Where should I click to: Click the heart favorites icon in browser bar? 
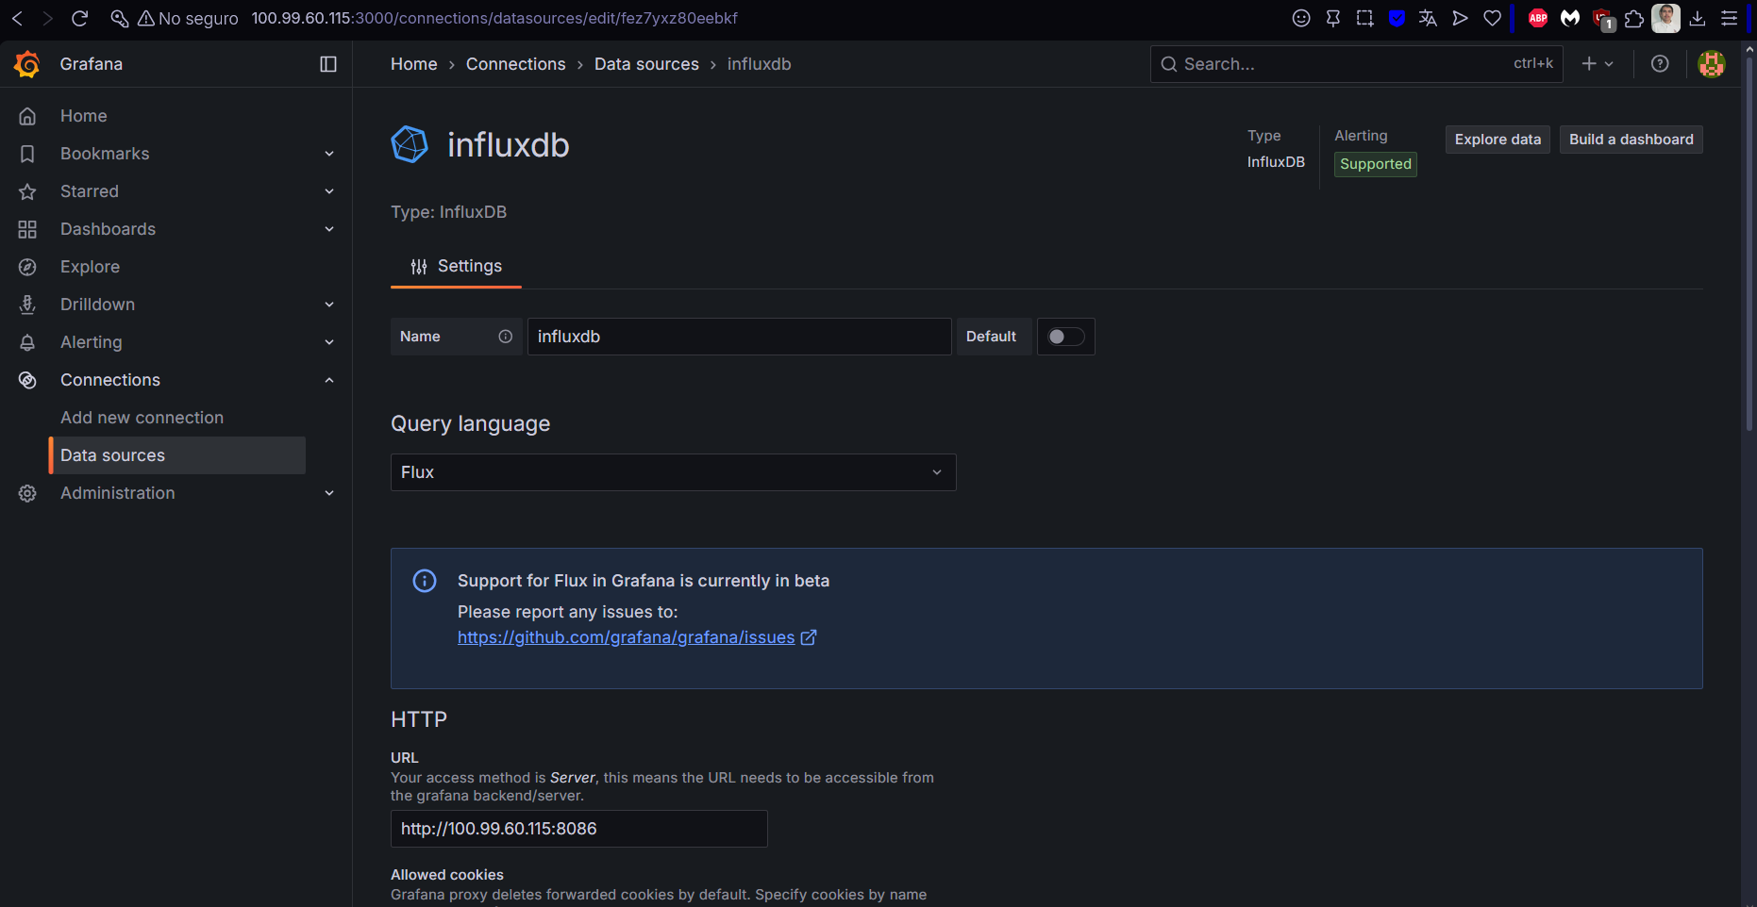(x=1492, y=18)
